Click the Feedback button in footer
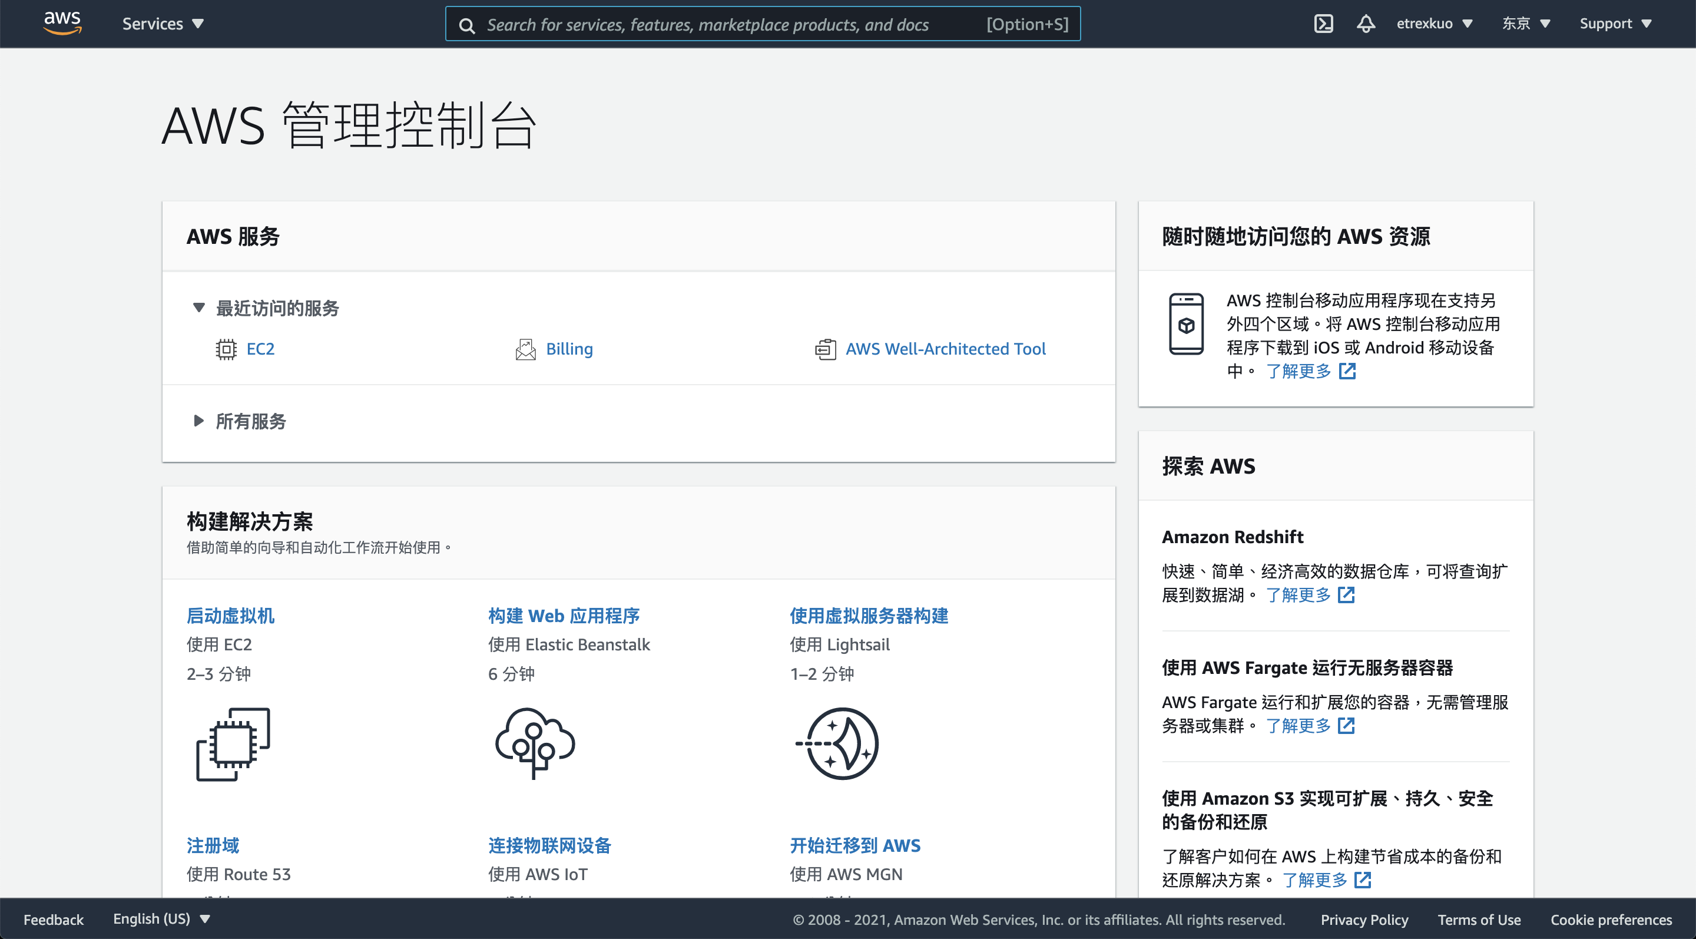Screen dimensions: 1696x939 point(54,919)
